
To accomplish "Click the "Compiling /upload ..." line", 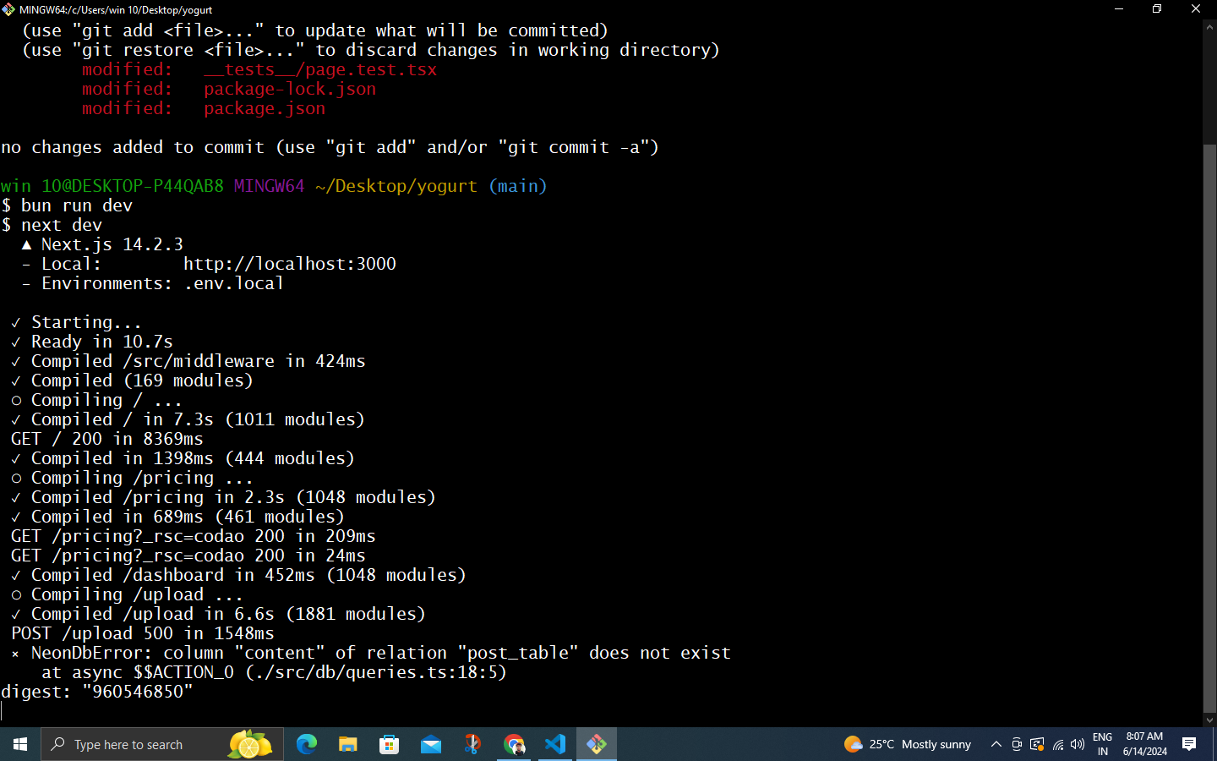I will [128, 594].
